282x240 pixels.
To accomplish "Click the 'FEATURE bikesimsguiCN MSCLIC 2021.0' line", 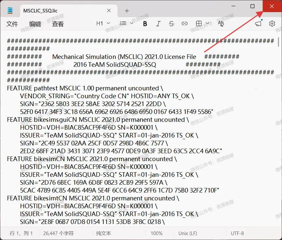I will [x=98, y=120].
